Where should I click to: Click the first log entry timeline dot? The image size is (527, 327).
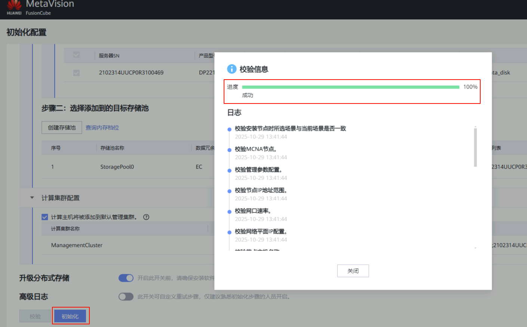[x=229, y=130]
